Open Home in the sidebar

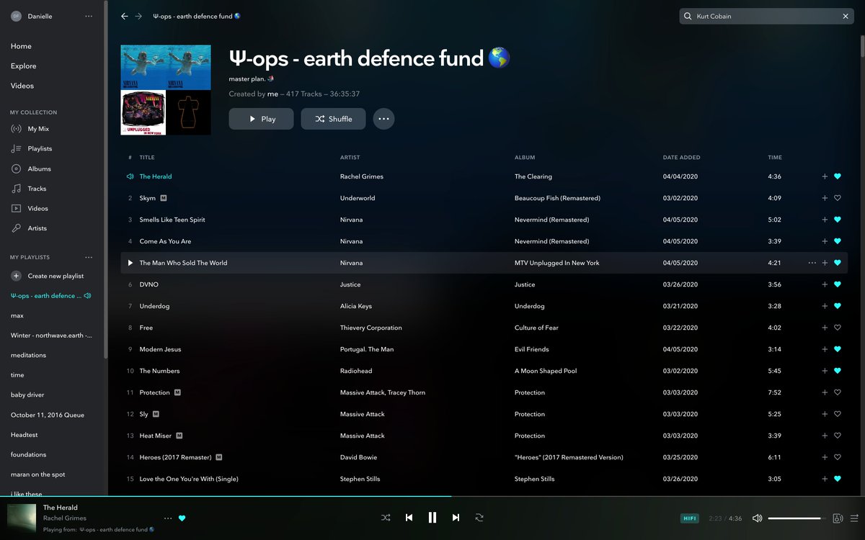click(x=21, y=46)
